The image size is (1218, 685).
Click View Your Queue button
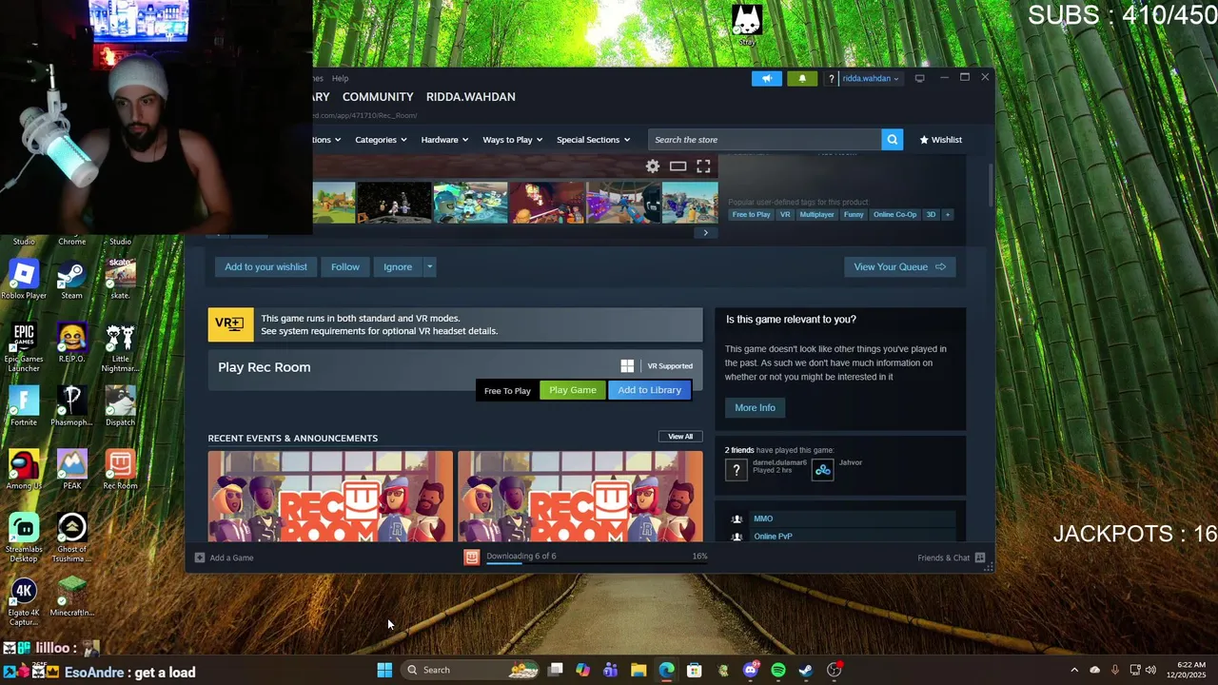pyautogui.click(x=899, y=266)
